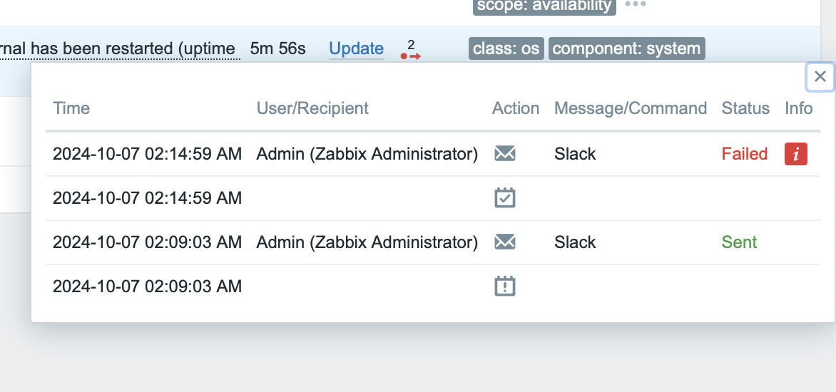The width and height of the screenshot is (836, 392).
Task: Click Slack in the Failed row
Action: pos(575,154)
